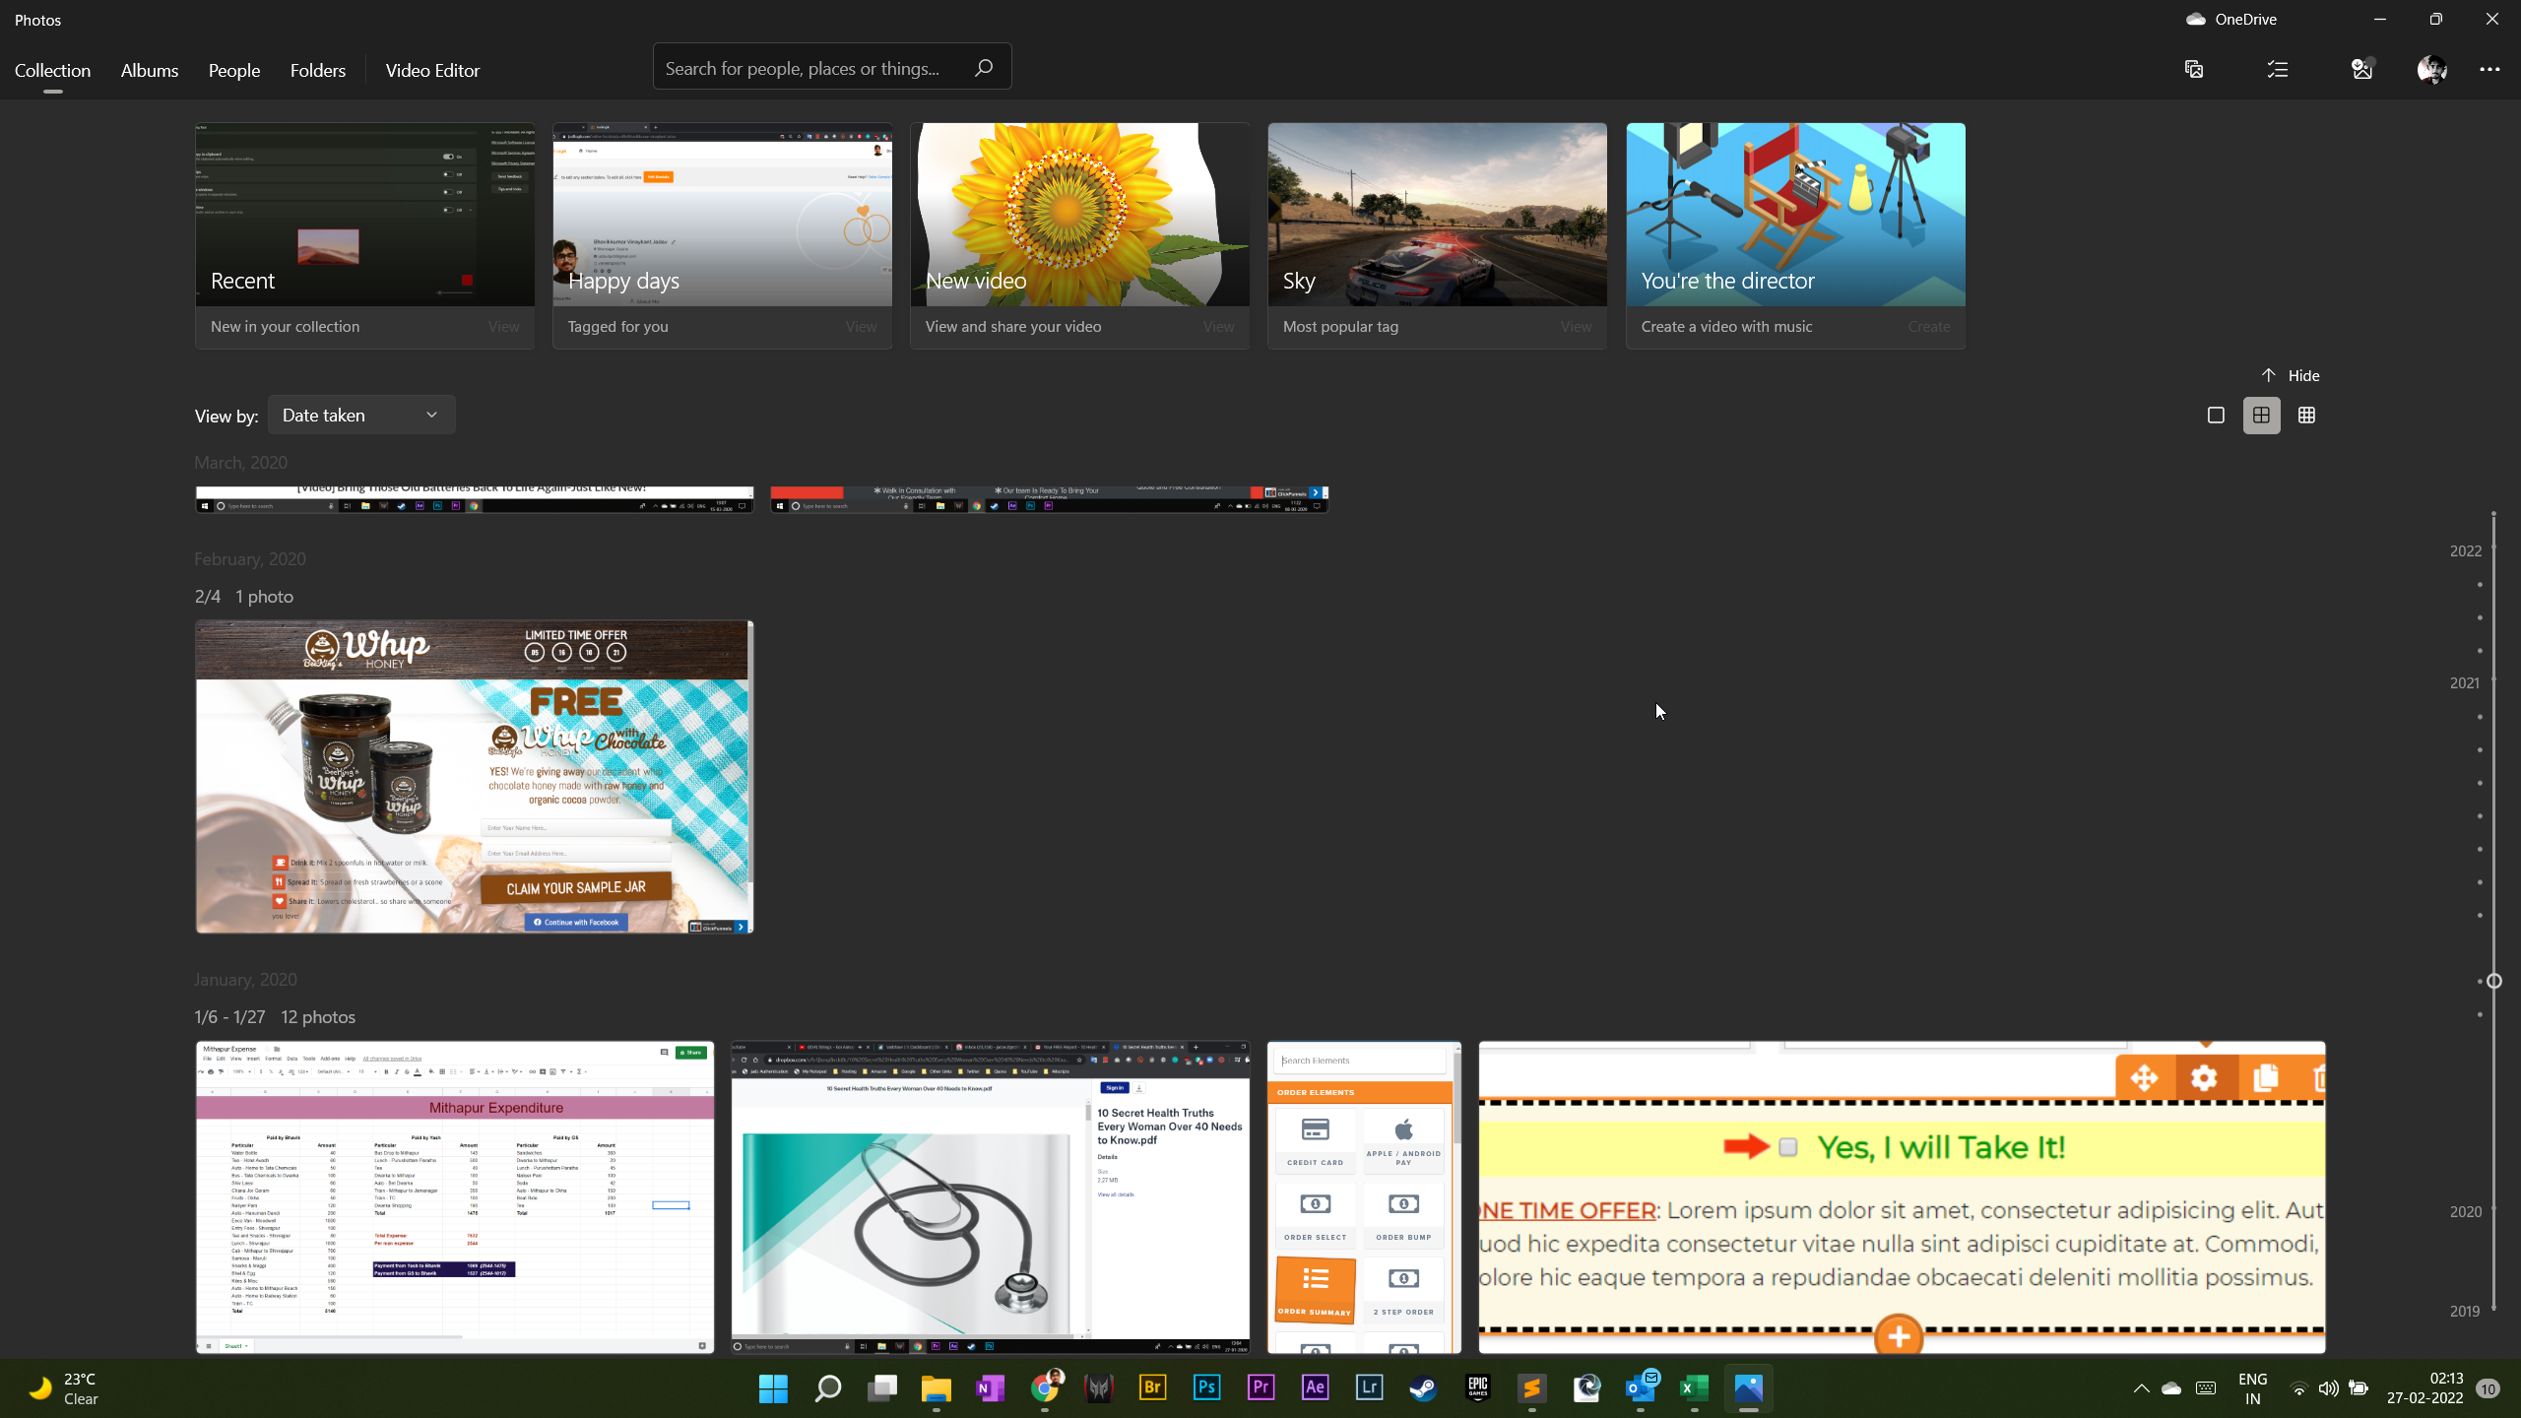Viewport: 2521px width, 1418px height.
Task: Click the search magnifier icon
Action: coord(983,68)
